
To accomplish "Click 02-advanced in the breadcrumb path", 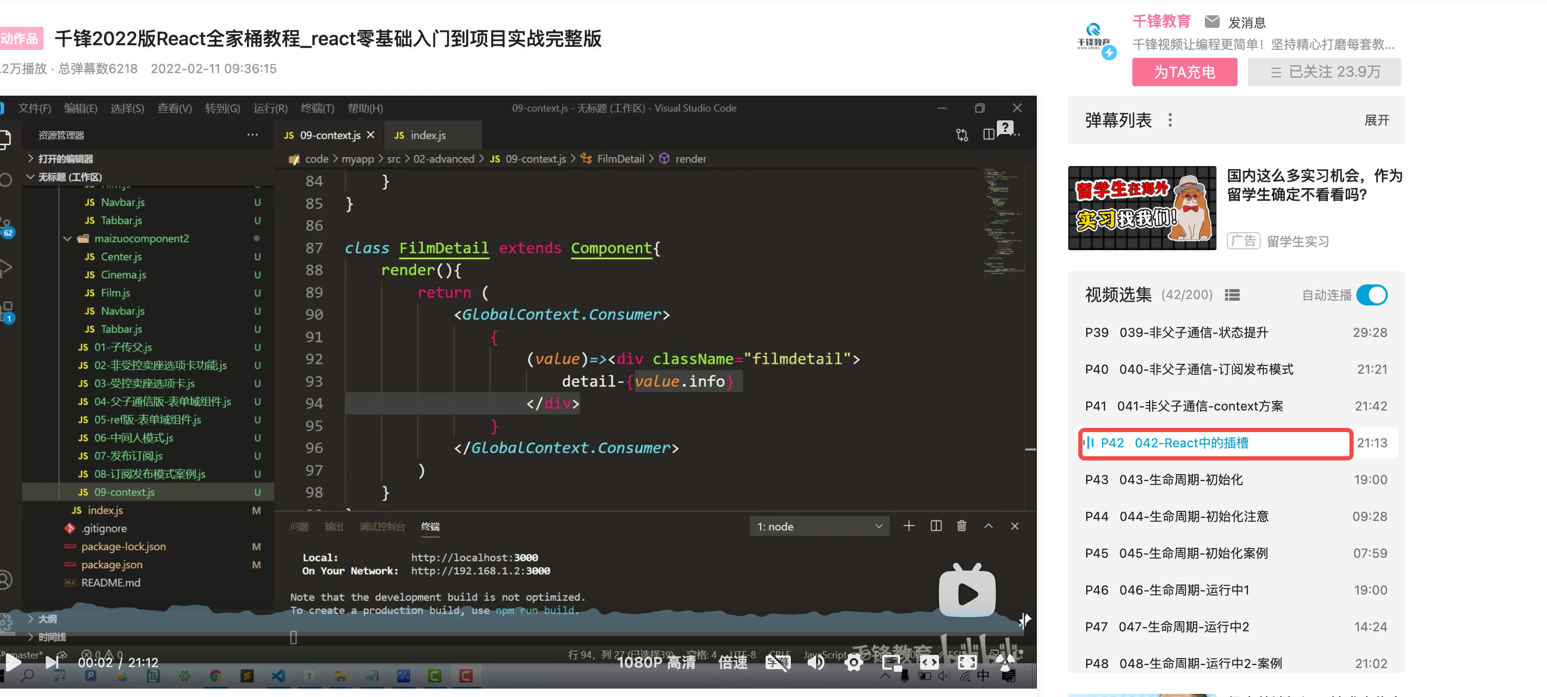I will coord(443,159).
